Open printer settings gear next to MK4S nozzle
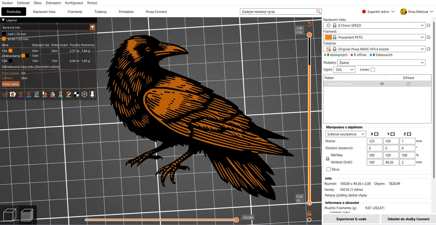This screenshot has width=436, height=225. point(428,49)
